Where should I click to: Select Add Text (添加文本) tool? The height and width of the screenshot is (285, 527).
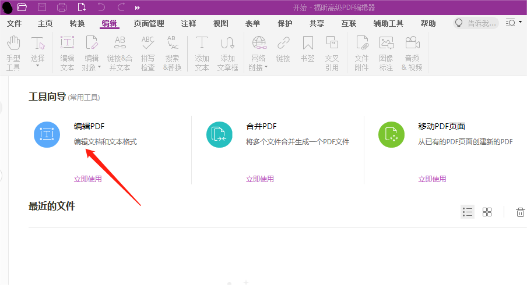point(202,54)
